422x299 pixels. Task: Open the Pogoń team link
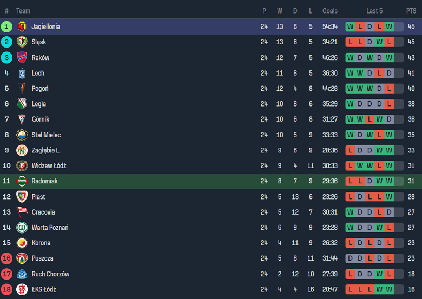40,89
